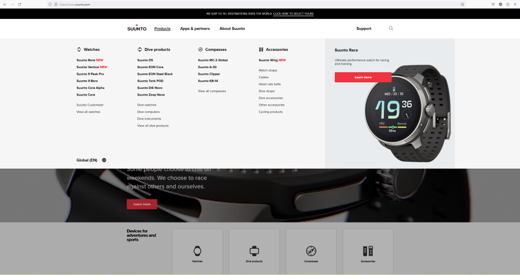Click the Learn more button for Suunto Race

tap(363, 77)
